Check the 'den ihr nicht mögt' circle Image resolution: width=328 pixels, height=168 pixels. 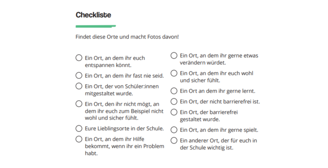(x=79, y=104)
